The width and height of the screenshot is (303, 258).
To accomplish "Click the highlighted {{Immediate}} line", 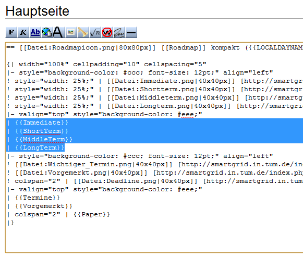I will (x=154, y=122).
